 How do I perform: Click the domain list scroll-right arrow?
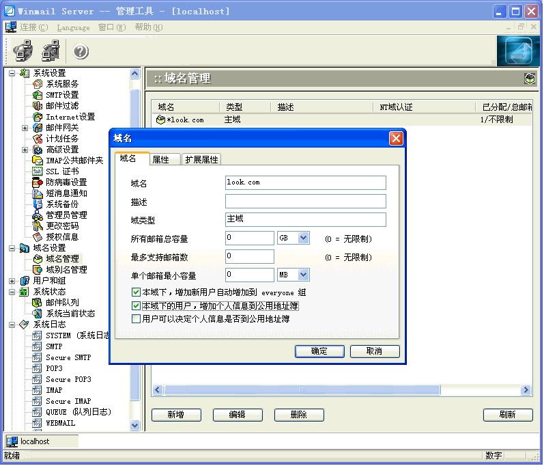(x=526, y=390)
